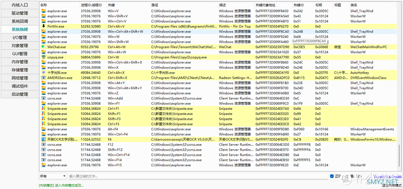
Task: Select the 系统热键 tab
Action: (20, 29)
